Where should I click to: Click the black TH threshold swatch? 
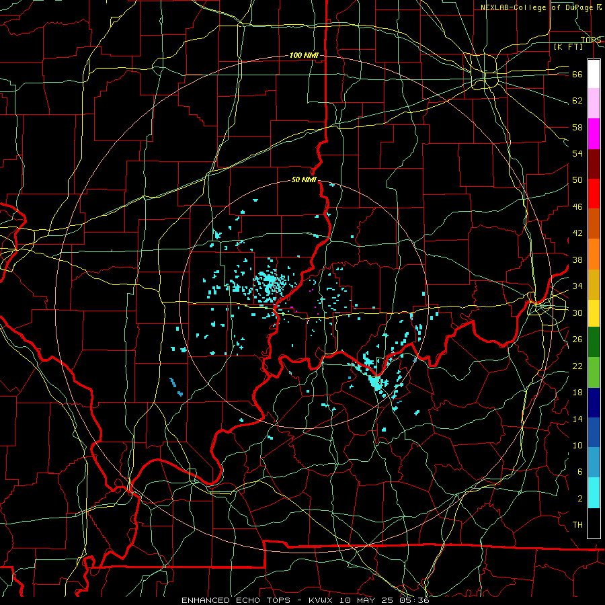pyautogui.click(x=594, y=523)
